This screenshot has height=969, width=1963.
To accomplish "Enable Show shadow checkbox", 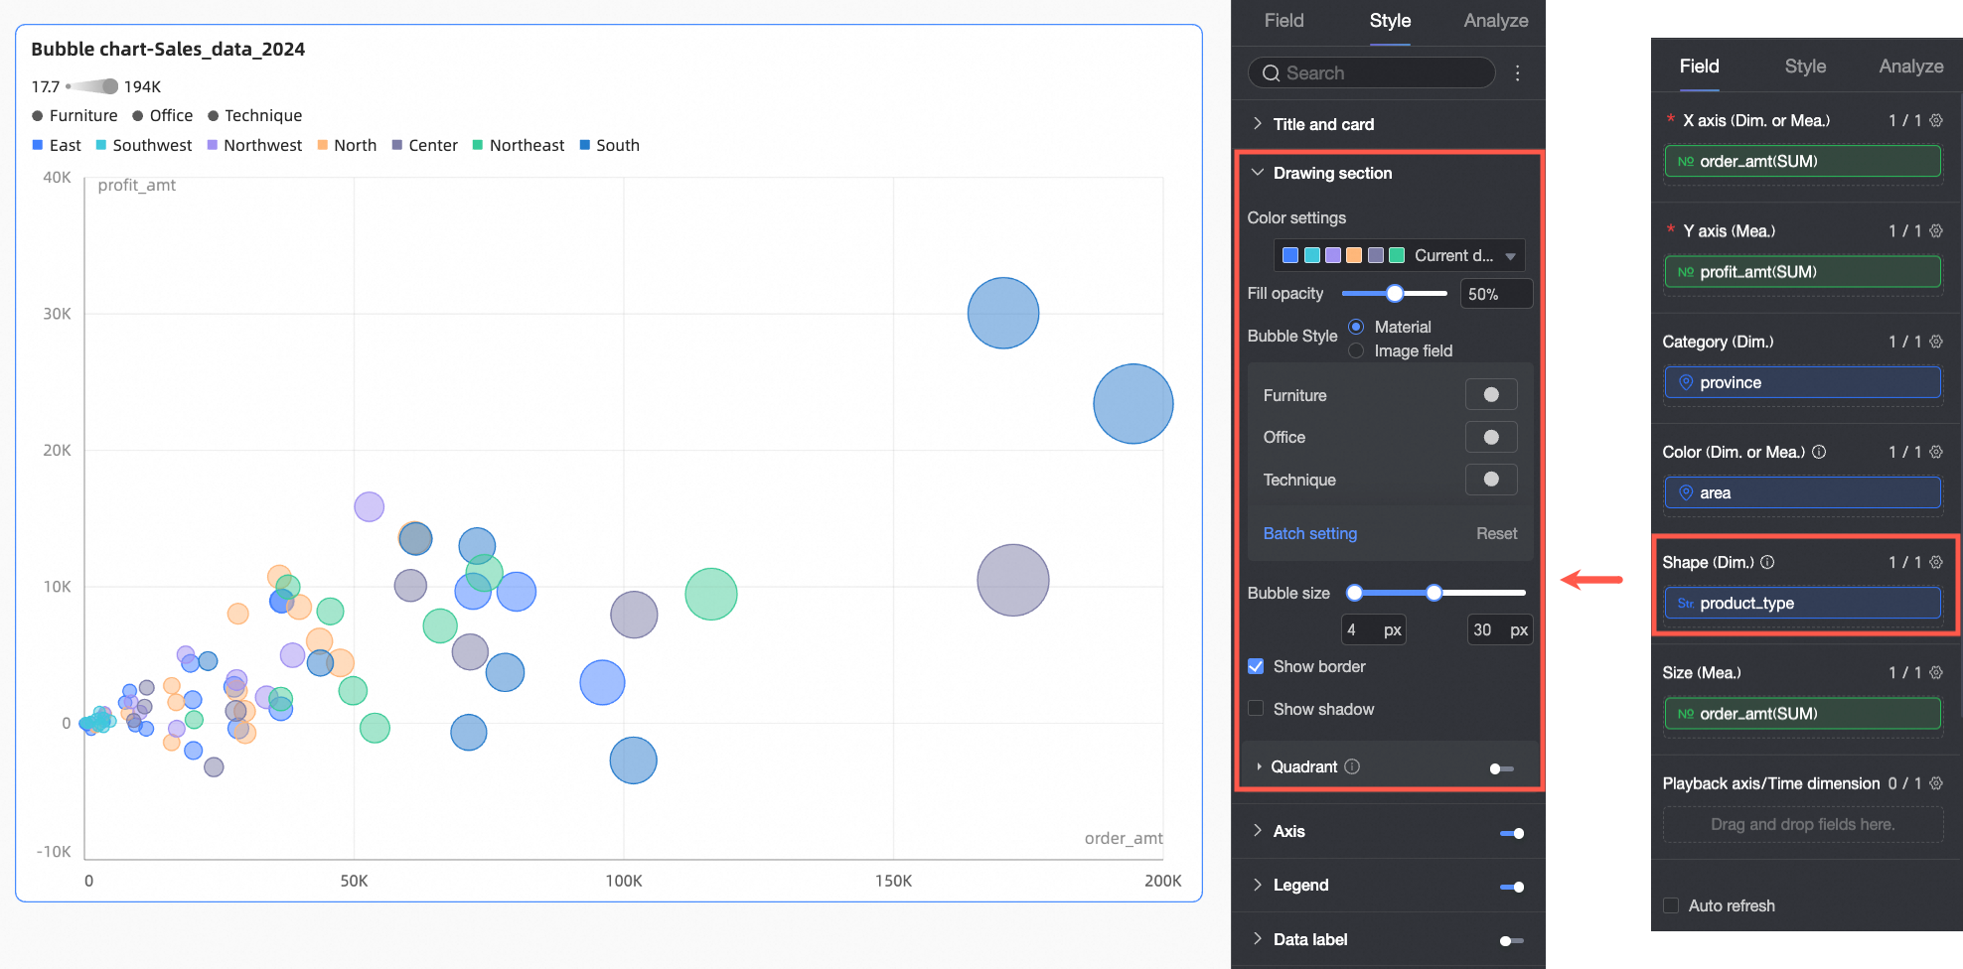I will point(1256,709).
